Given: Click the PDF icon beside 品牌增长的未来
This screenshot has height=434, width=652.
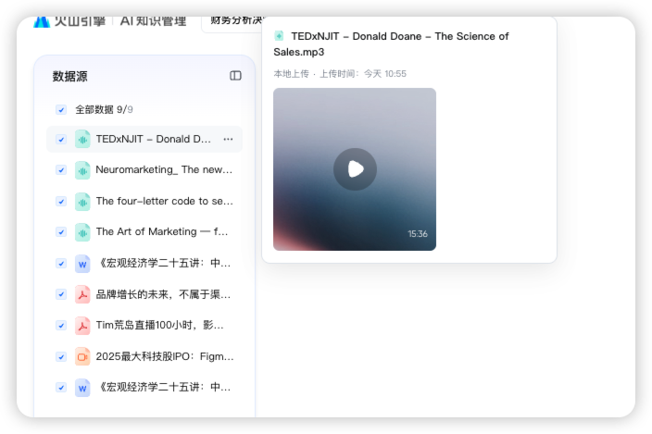Looking at the screenshot, I should (82, 294).
